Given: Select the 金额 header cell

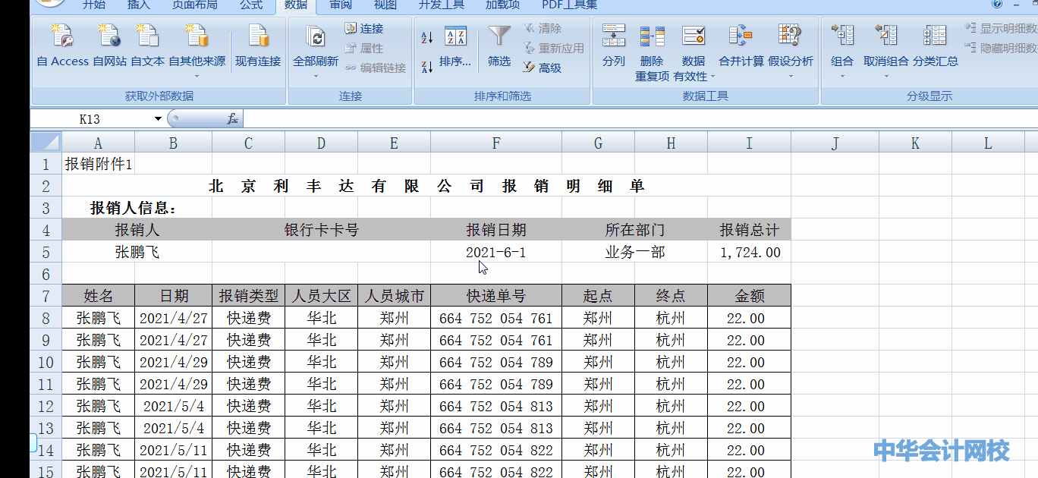Looking at the screenshot, I should (750, 296).
